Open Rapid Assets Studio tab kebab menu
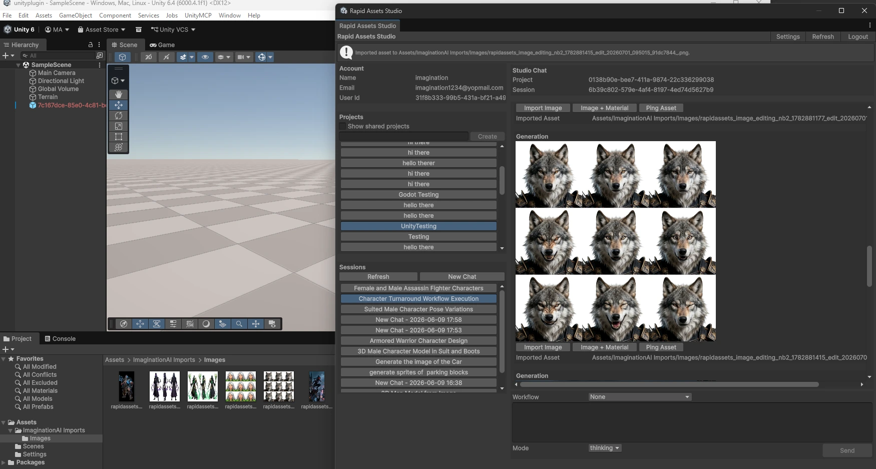Image resolution: width=876 pixels, height=469 pixels. (x=869, y=25)
